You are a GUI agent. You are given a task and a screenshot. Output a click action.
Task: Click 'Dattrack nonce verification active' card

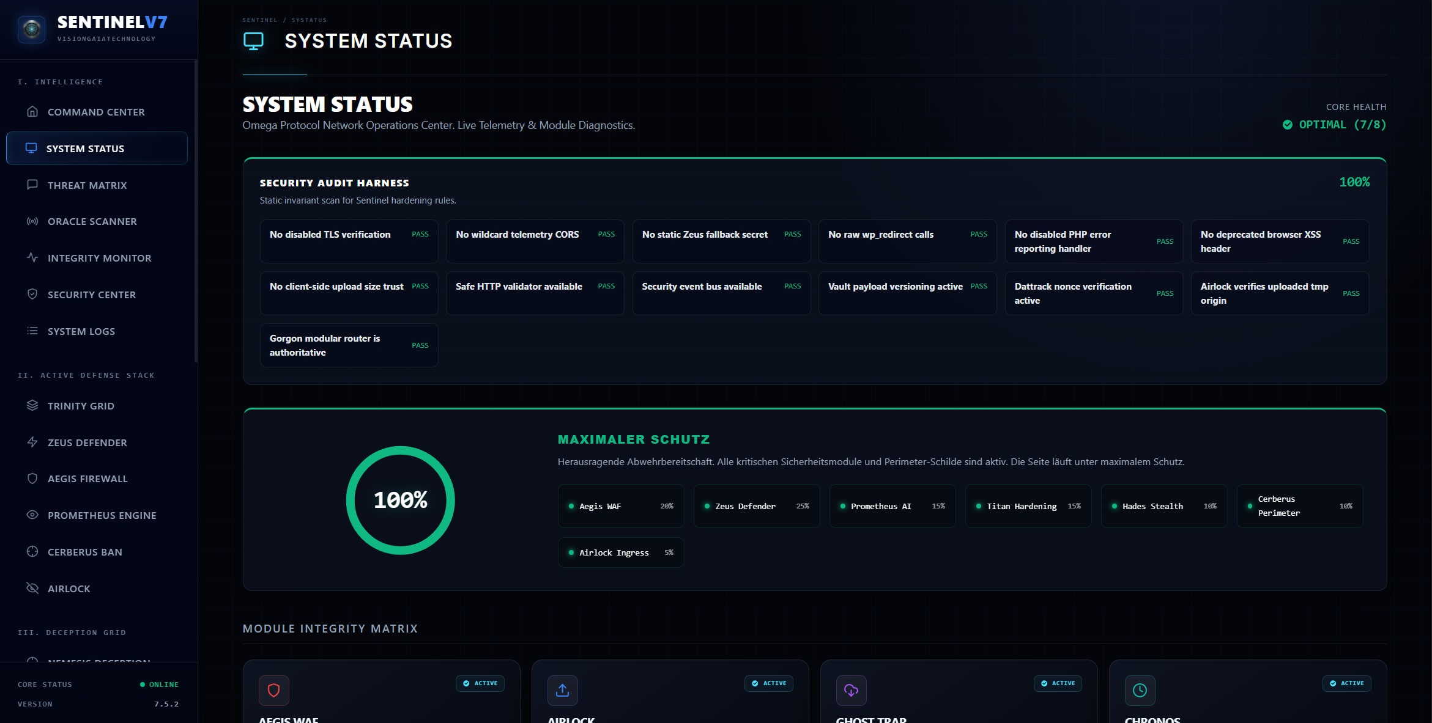(1094, 293)
